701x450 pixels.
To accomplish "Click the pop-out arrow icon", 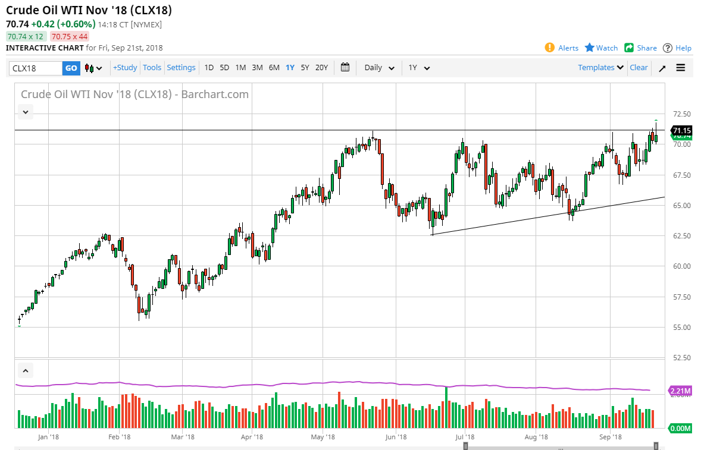I will [662, 68].
